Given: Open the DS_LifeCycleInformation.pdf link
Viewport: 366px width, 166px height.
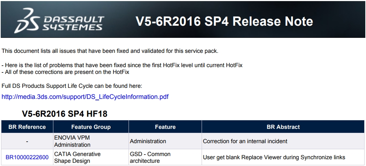Looking at the screenshot, I should coord(85,97).
